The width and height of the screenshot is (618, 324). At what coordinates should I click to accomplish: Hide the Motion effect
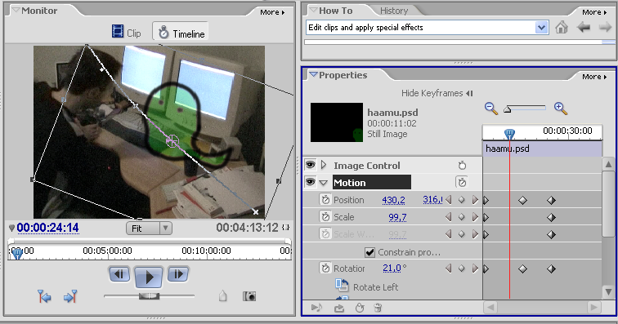310,182
